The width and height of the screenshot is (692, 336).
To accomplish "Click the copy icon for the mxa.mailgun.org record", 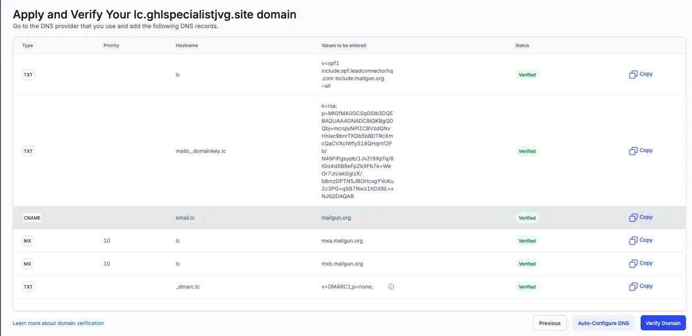I will (x=633, y=240).
